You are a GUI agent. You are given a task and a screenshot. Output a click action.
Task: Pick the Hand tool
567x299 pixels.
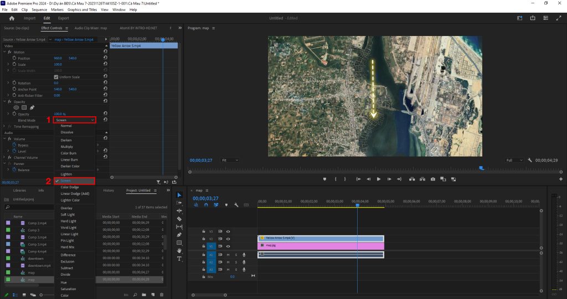(x=179, y=250)
